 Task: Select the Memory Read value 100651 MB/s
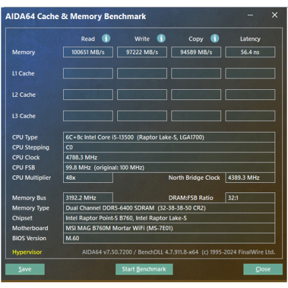pyautogui.click(x=88, y=52)
